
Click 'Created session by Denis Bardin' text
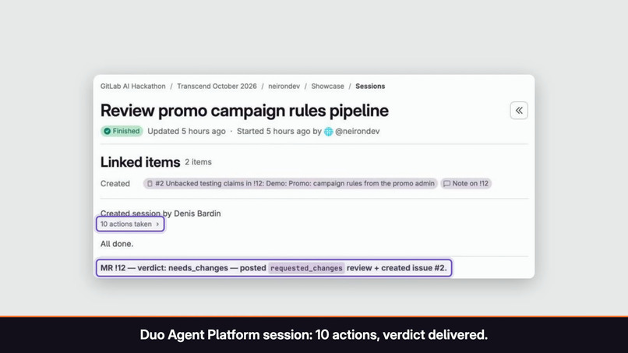(161, 214)
